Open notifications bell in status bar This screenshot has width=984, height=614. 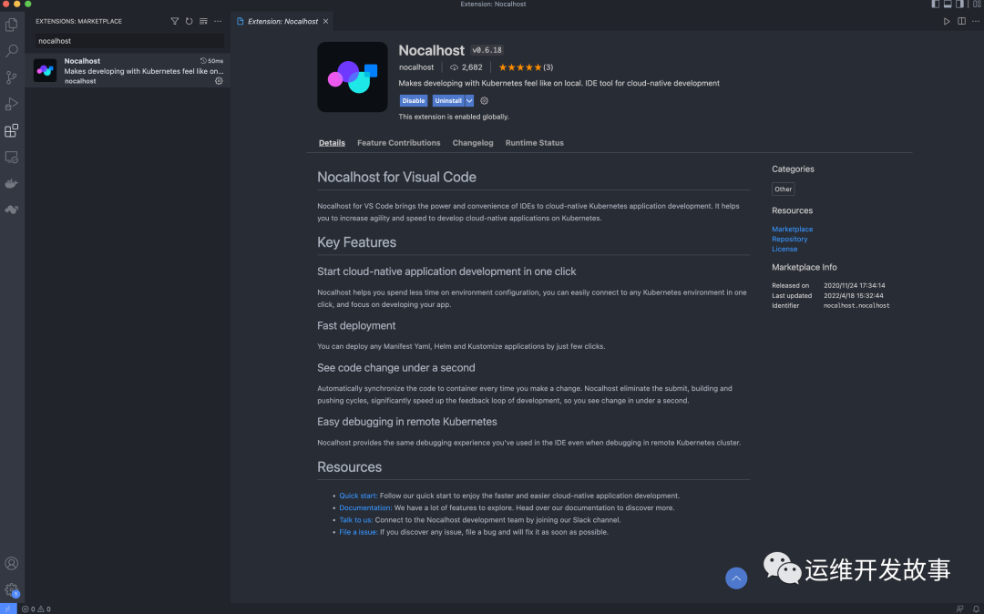(x=977, y=609)
